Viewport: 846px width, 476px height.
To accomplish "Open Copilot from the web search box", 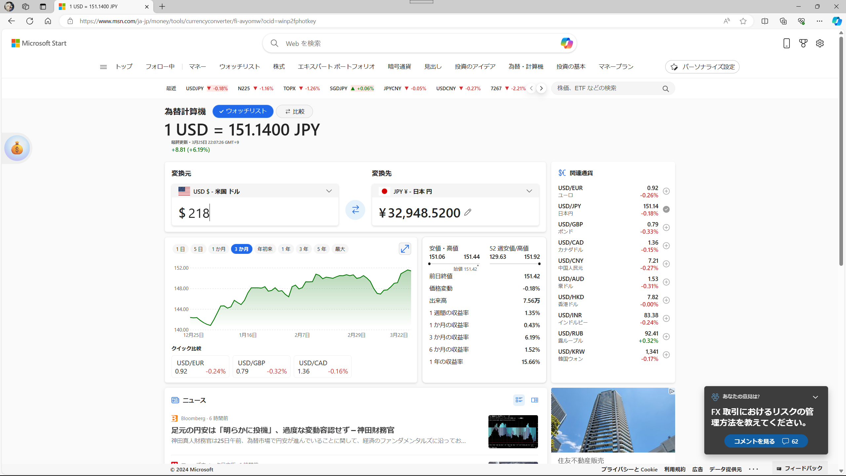I will click(566, 43).
